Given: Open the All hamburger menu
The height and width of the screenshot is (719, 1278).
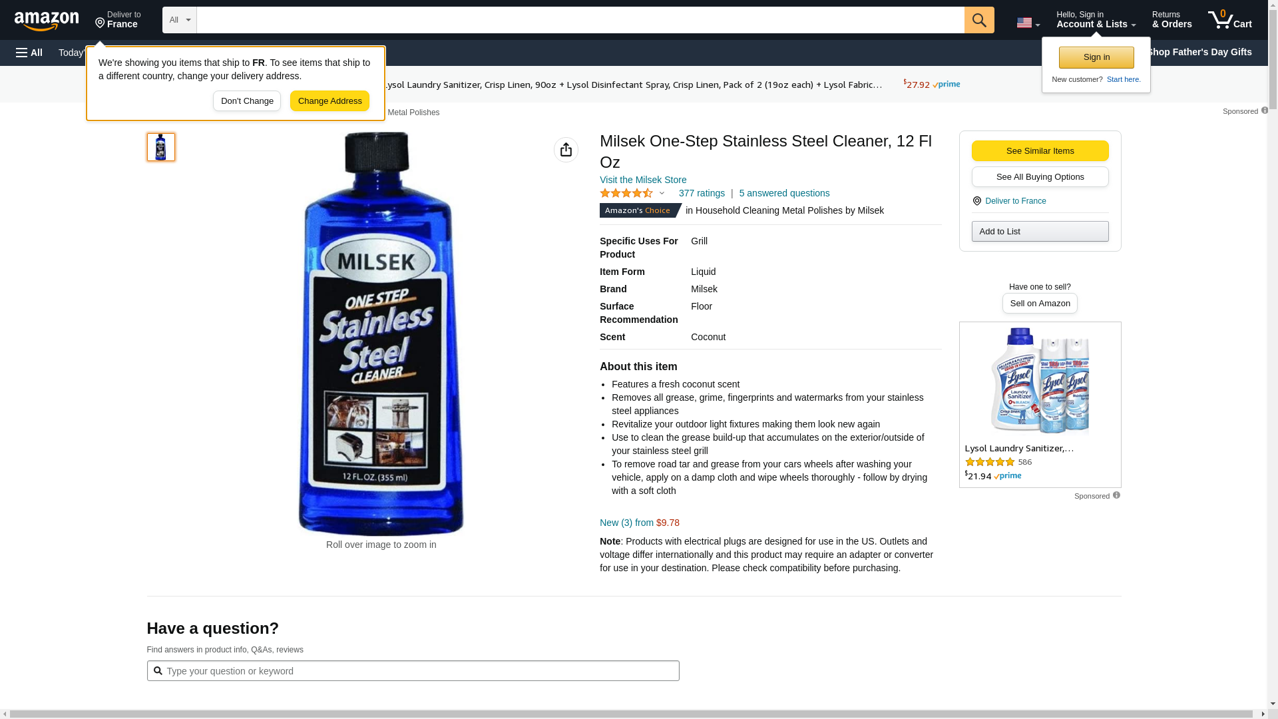Looking at the screenshot, I should point(29,53).
